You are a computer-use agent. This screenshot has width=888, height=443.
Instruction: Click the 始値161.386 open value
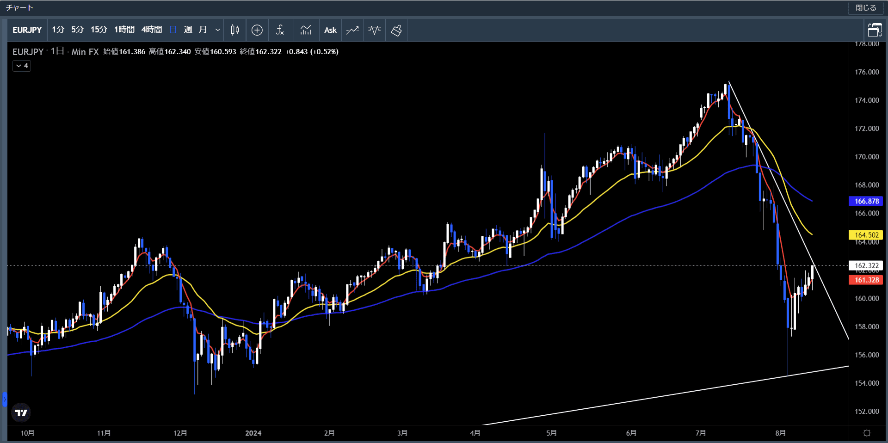pos(124,52)
